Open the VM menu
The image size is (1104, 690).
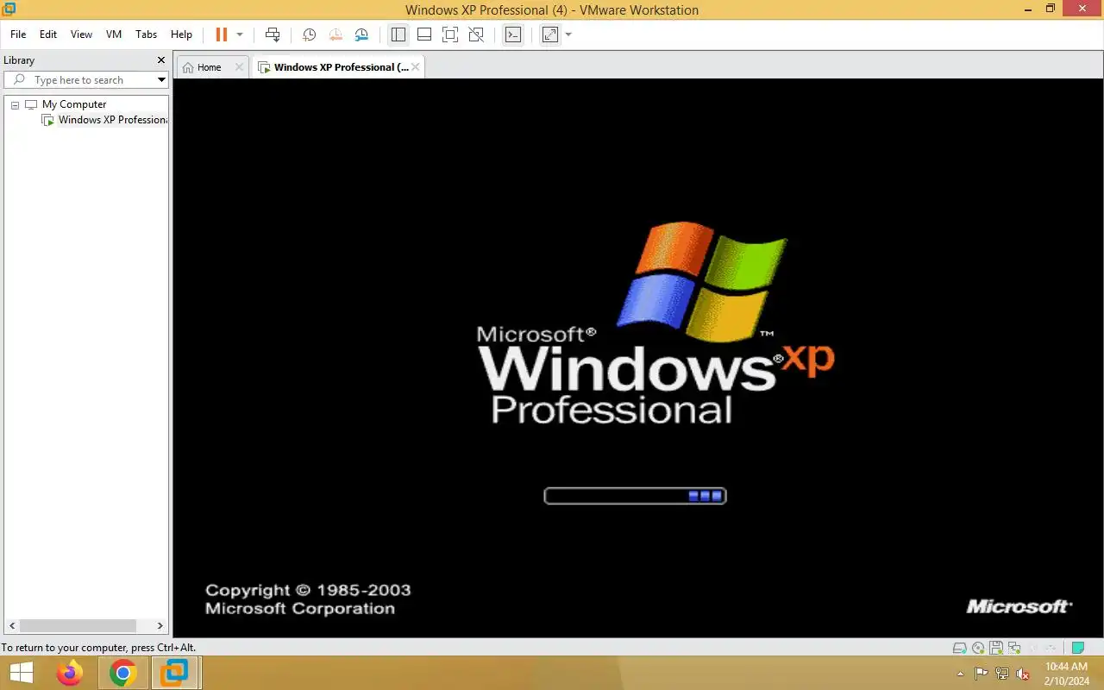pyautogui.click(x=114, y=34)
